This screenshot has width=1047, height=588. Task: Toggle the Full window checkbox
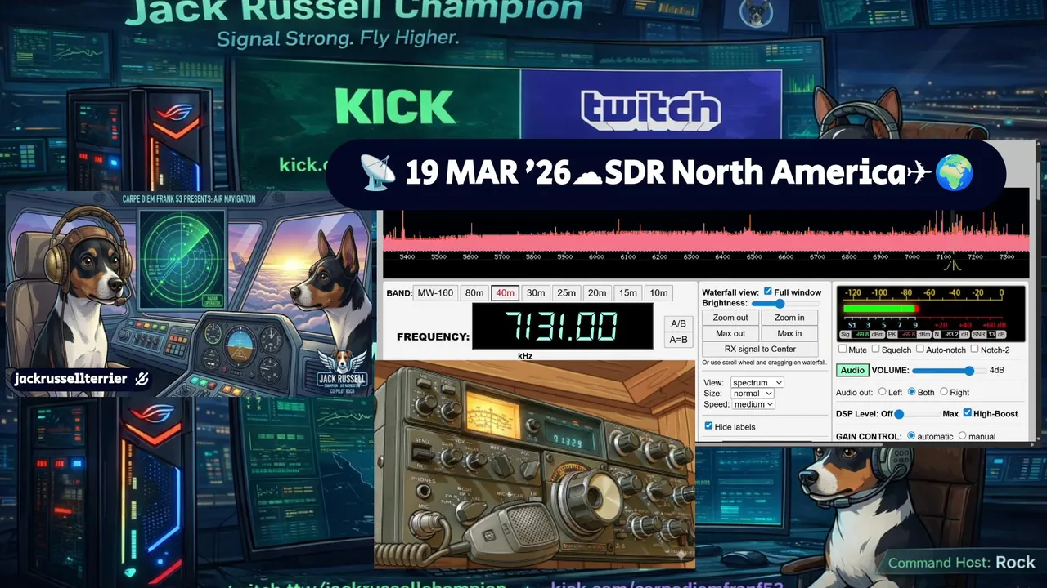[x=767, y=292]
